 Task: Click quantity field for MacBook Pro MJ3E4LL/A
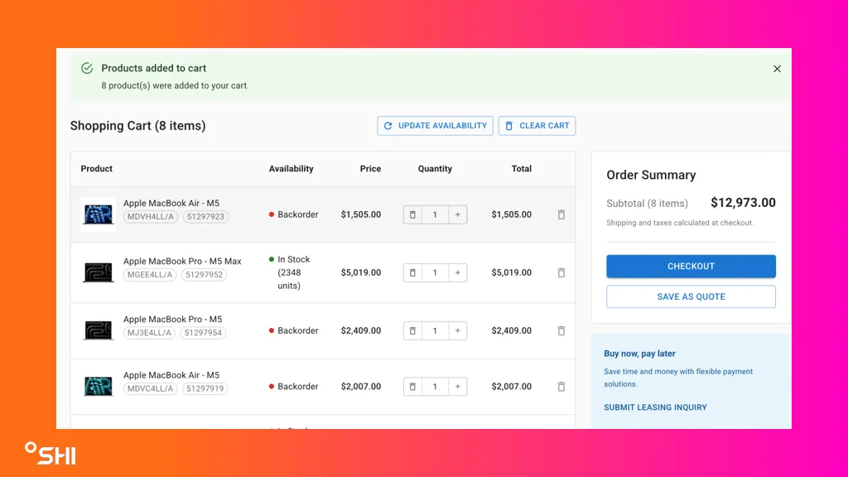(435, 330)
